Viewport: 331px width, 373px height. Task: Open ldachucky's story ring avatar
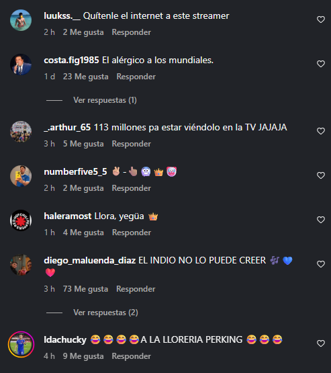pyautogui.click(x=21, y=344)
